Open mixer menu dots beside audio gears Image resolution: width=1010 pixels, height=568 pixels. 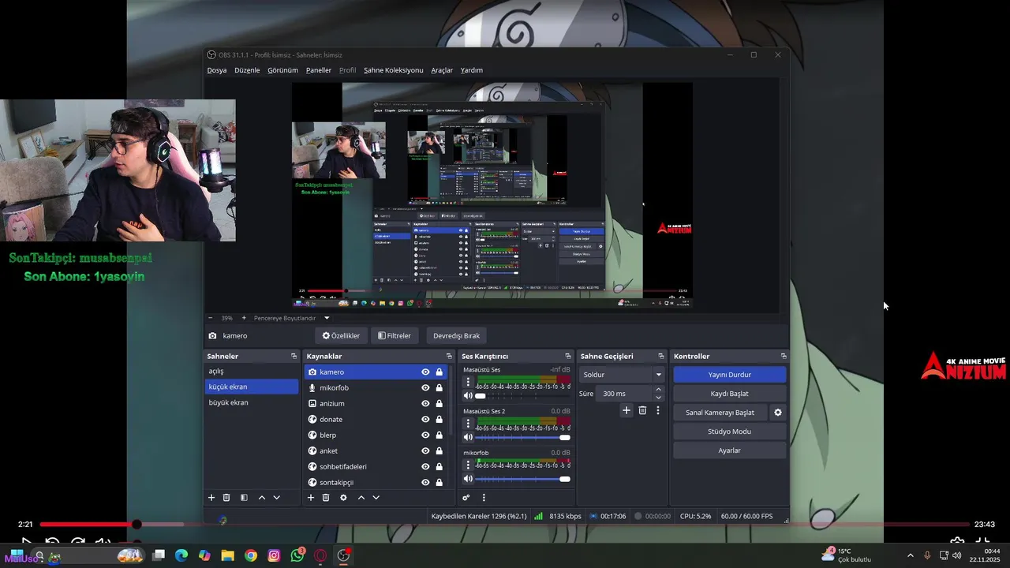484,498
